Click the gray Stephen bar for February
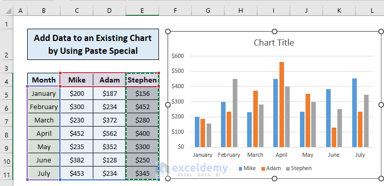The image size is (384, 186). [235, 113]
